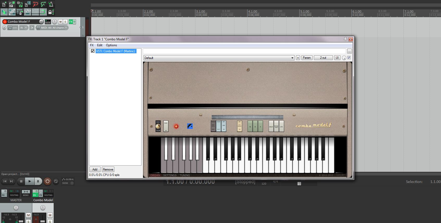Pin the FX window on top
This screenshot has width=441, height=223.
click(x=345, y=39)
